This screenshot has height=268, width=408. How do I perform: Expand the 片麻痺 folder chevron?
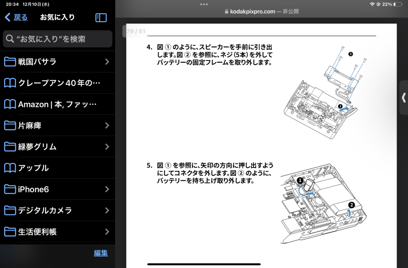107,126
